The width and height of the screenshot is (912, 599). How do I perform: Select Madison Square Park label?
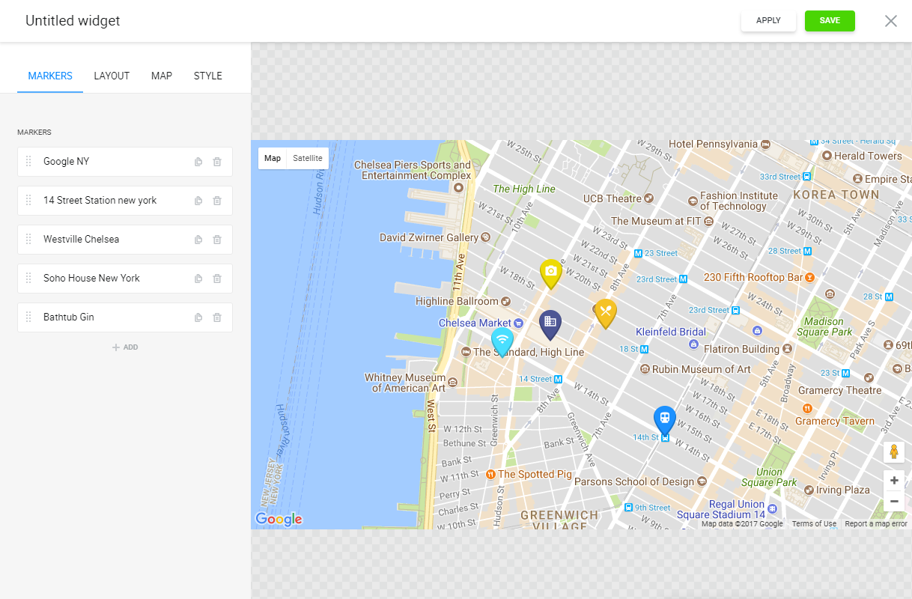point(824,326)
